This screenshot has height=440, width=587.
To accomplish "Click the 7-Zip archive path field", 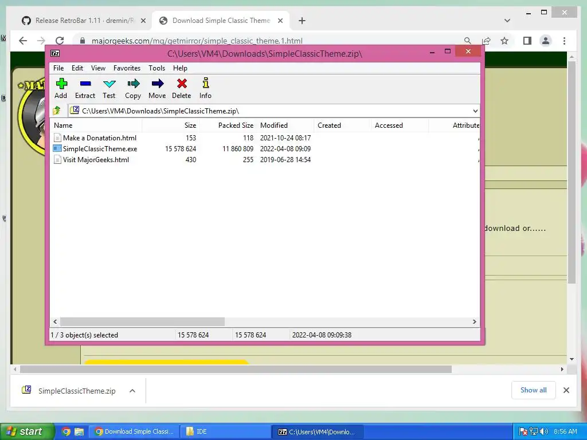I will (273, 111).
